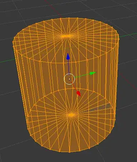Click the red X-axis gizmo arrow
Image resolution: width=137 pixels, height=162 pixels.
pyautogui.click(x=79, y=93)
